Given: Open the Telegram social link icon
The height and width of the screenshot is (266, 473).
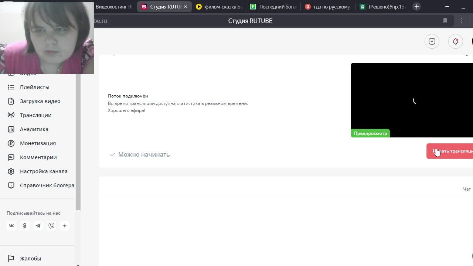Looking at the screenshot, I should tap(38, 226).
